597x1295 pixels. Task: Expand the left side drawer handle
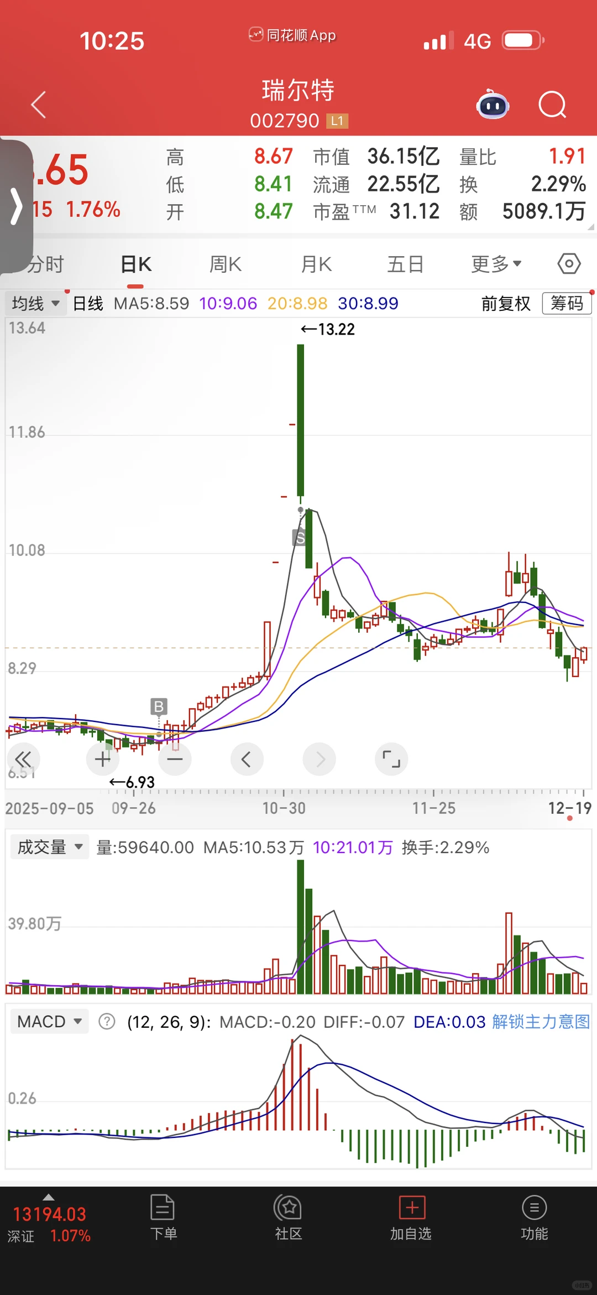click(x=16, y=206)
